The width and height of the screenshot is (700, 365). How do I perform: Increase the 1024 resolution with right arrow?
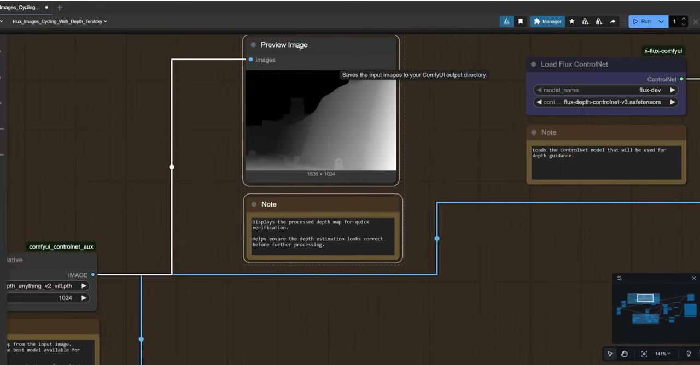[x=84, y=298]
